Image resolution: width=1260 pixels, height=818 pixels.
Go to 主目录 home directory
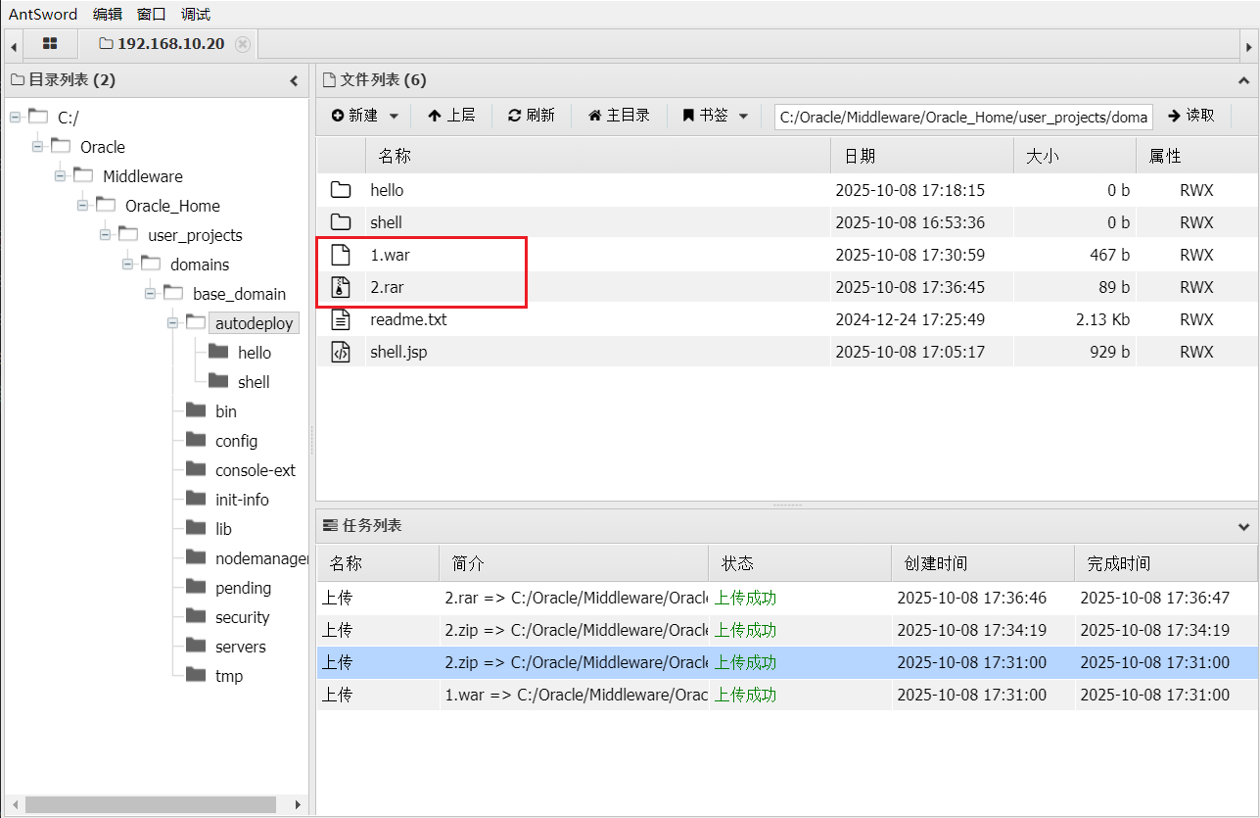pyautogui.click(x=619, y=116)
